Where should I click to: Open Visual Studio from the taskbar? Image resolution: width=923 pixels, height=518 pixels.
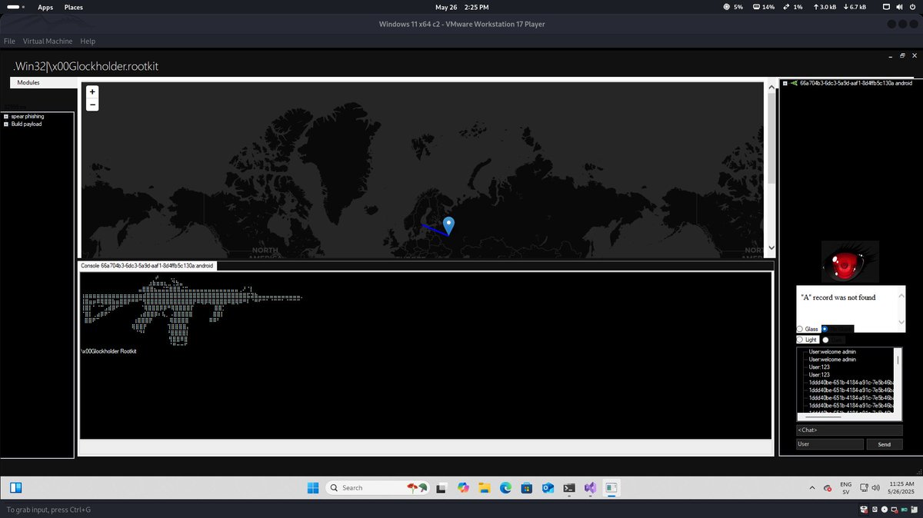589,487
